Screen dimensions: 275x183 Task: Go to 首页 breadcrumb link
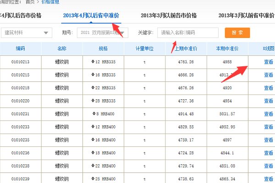(30, 2)
